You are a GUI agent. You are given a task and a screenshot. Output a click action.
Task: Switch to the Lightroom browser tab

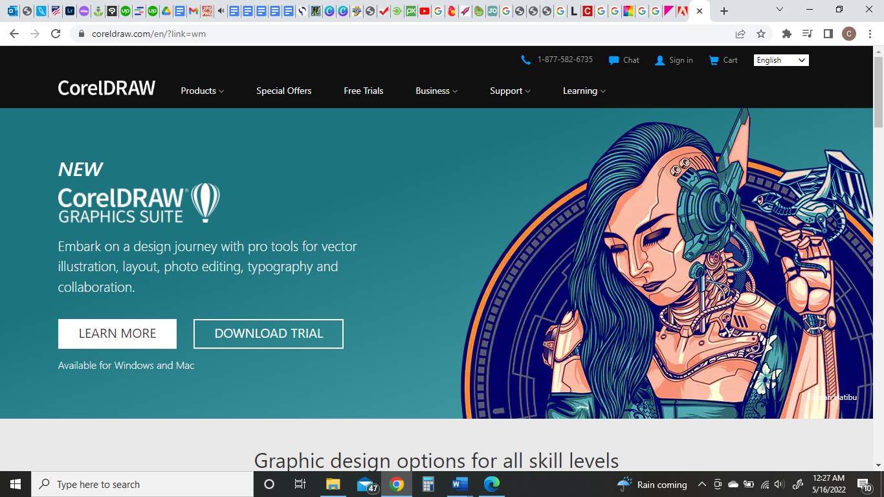point(70,11)
